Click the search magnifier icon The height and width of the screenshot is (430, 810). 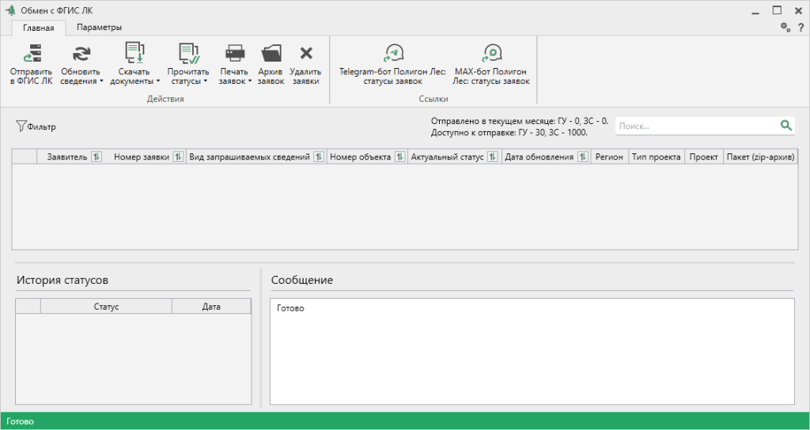[x=785, y=126]
